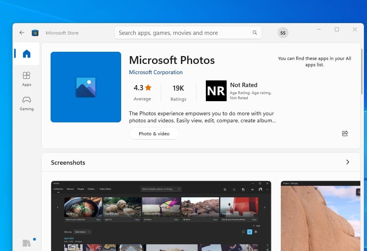Image resolution: width=367 pixels, height=251 pixels.
Task: Expand the Screenshots section with the chevron
Action: (347, 162)
